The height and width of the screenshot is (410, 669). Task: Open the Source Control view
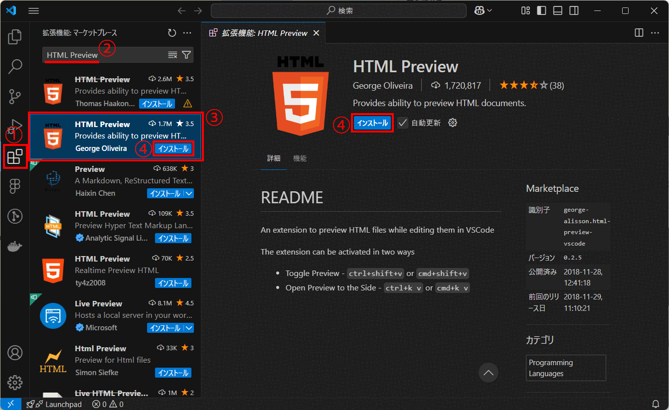click(15, 96)
